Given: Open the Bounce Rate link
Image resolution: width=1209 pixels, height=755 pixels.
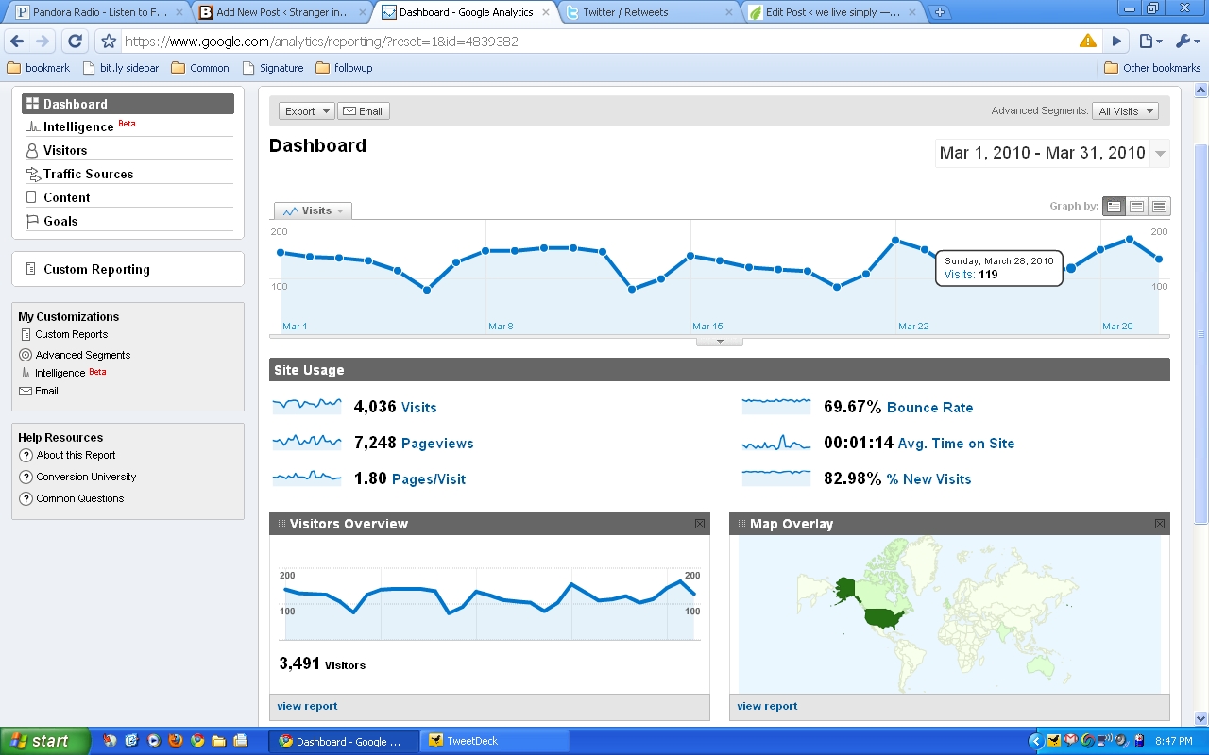Looking at the screenshot, I should coord(929,408).
